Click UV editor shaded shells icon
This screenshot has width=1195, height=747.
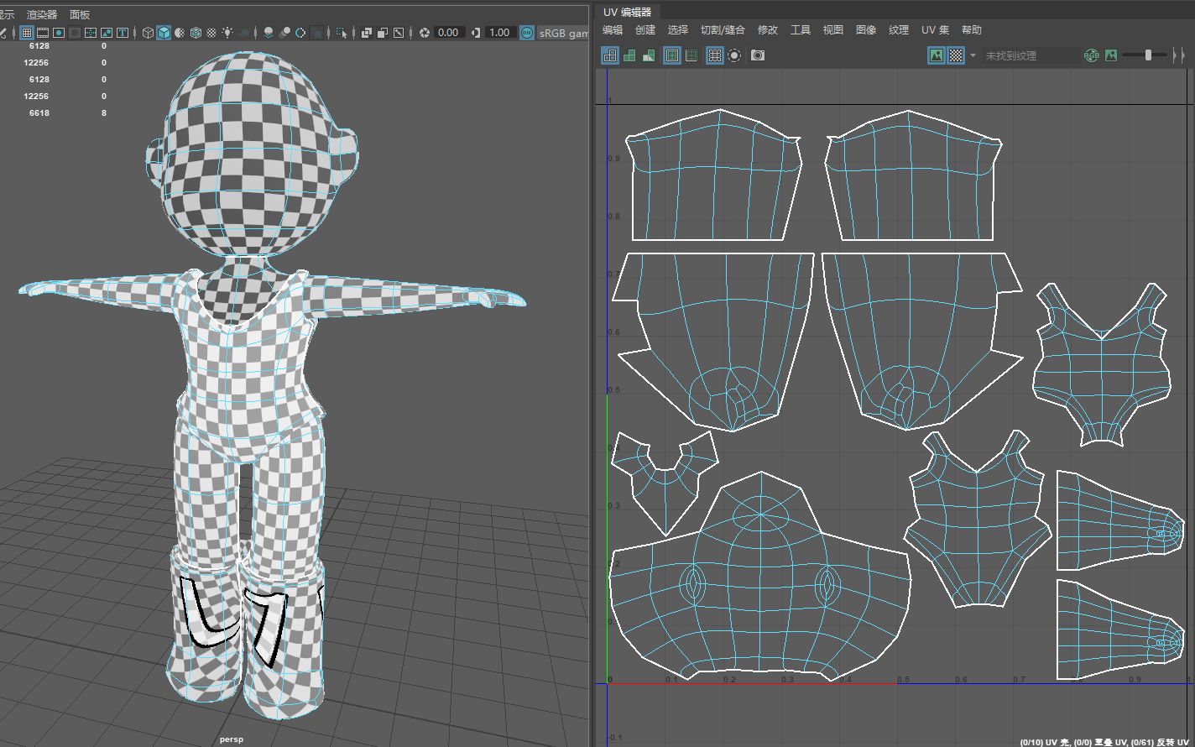tap(629, 55)
